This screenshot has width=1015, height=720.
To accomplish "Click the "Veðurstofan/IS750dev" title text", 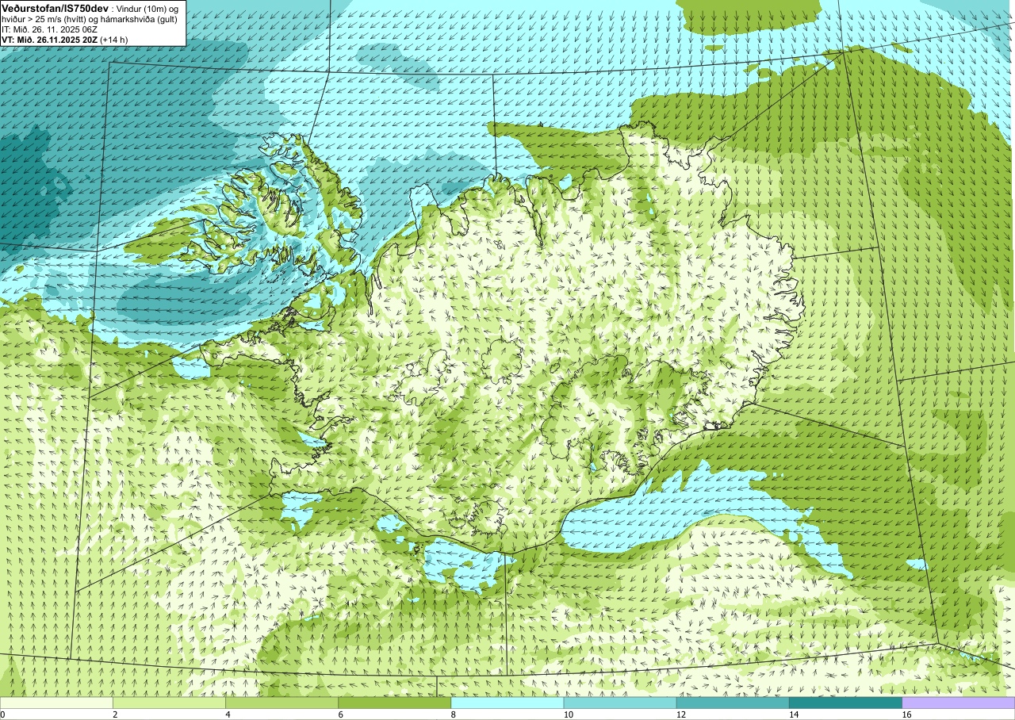I will click(x=55, y=8).
